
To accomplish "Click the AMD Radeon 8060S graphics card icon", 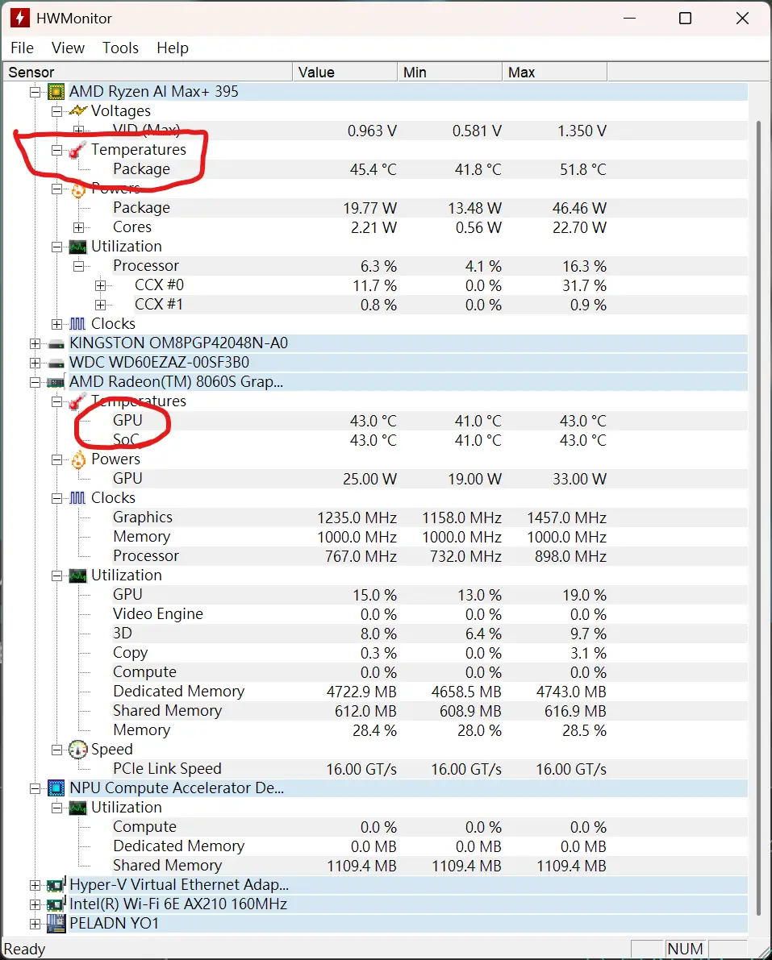I will (56, 383).
